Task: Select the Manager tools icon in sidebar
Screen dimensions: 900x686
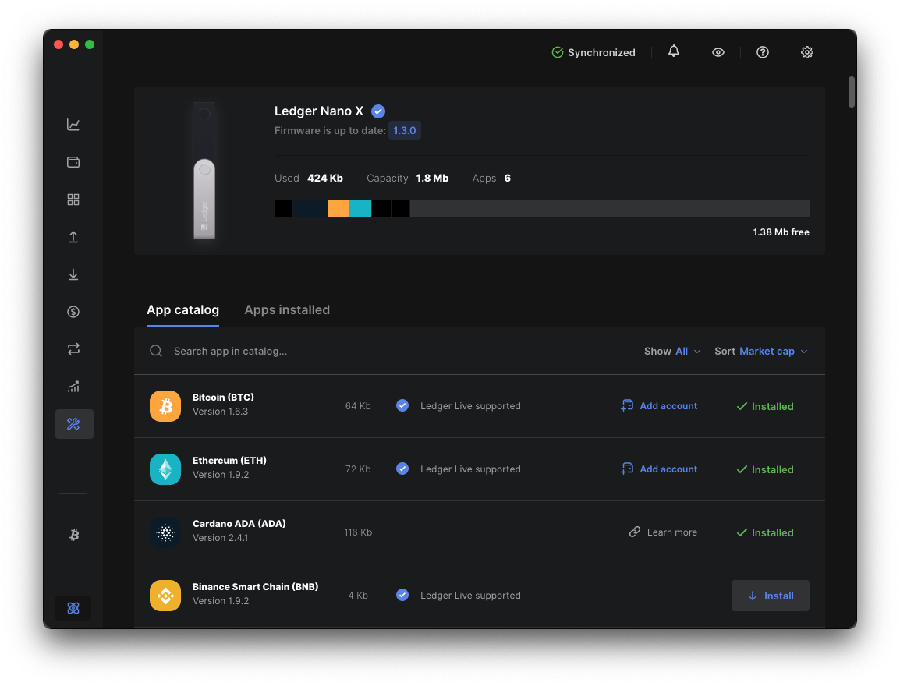Action: [74, 424]
